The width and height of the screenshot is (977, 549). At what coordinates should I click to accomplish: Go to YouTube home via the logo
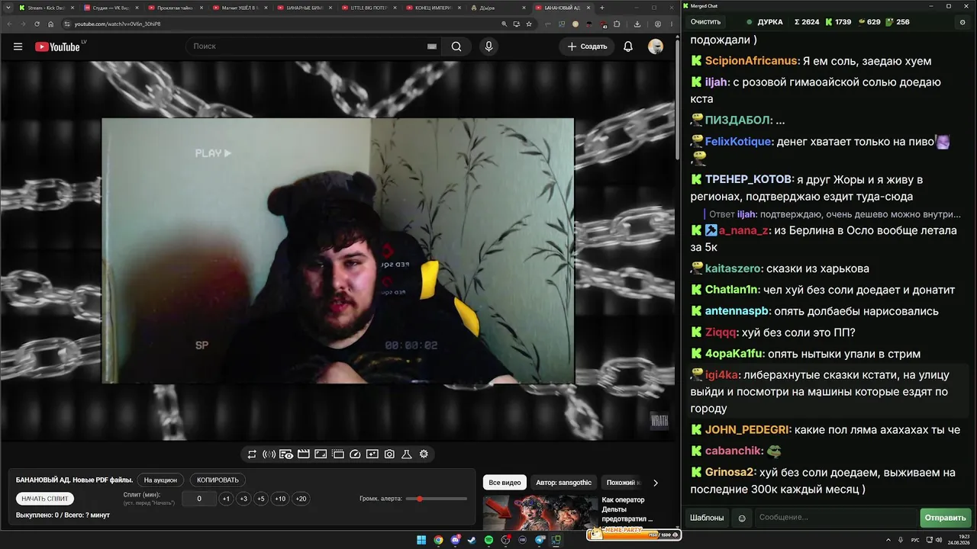(x=57, y=47)
